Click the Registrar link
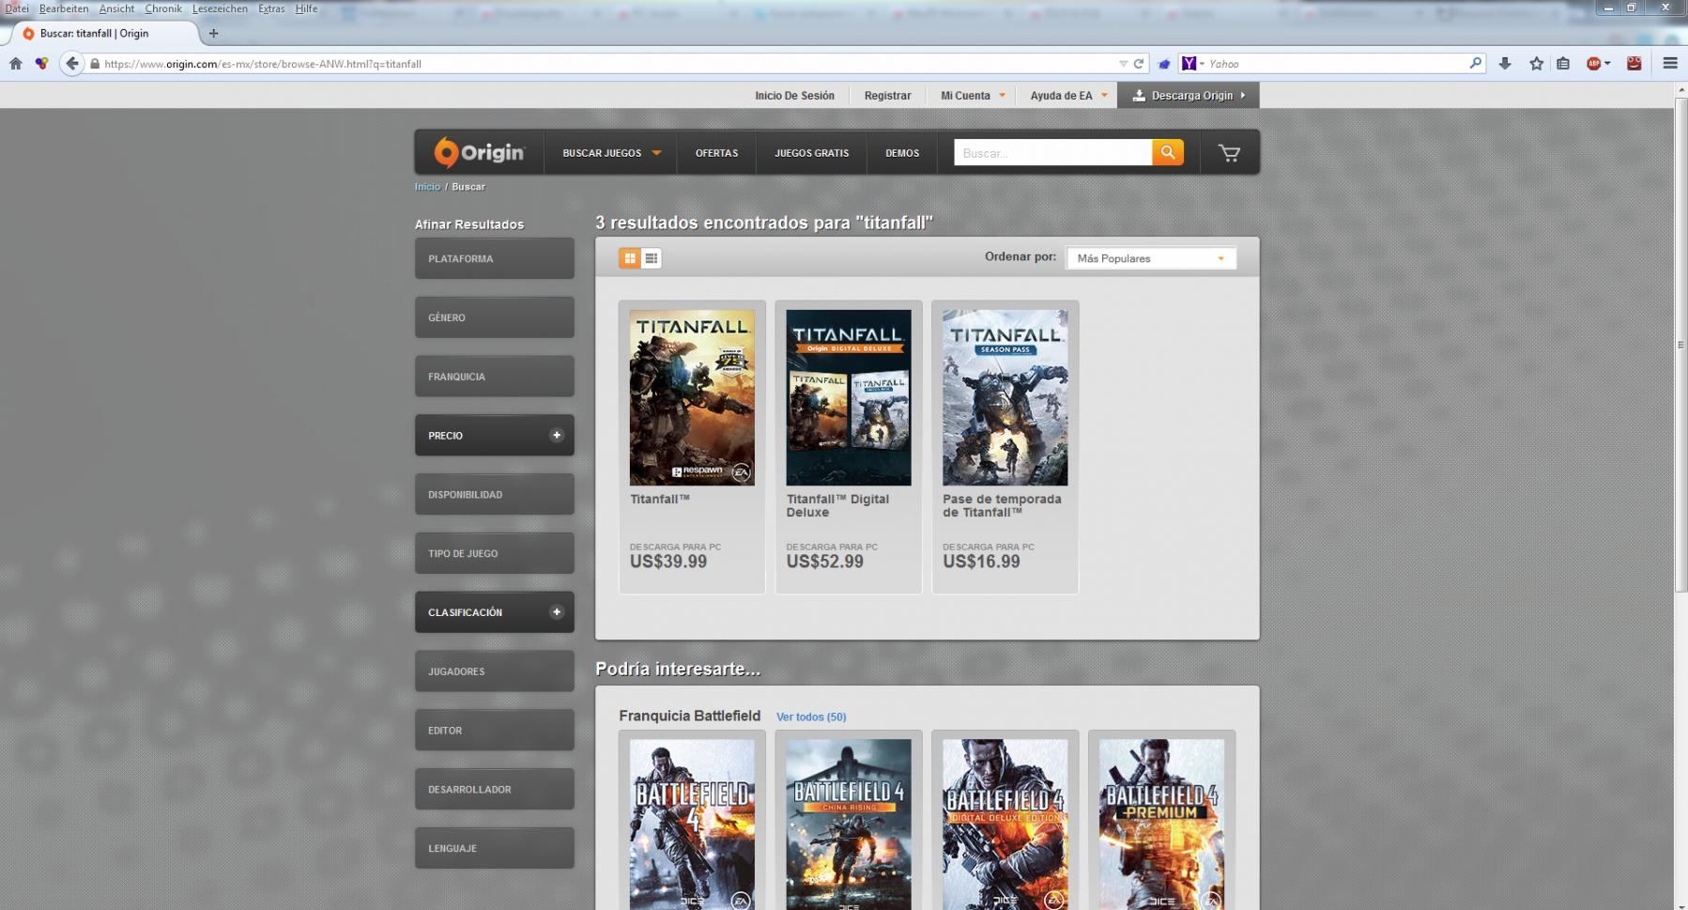Image resolution: width=1688 pixels, height=910 pixels. [x=887, y=96]
